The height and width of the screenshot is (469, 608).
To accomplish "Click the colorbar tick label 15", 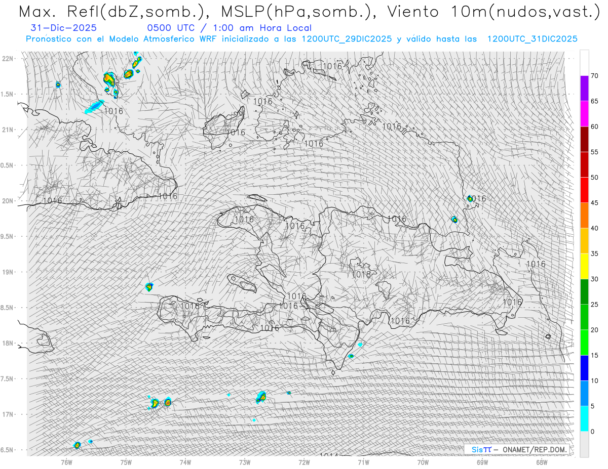I will click(x=595, y=355).
